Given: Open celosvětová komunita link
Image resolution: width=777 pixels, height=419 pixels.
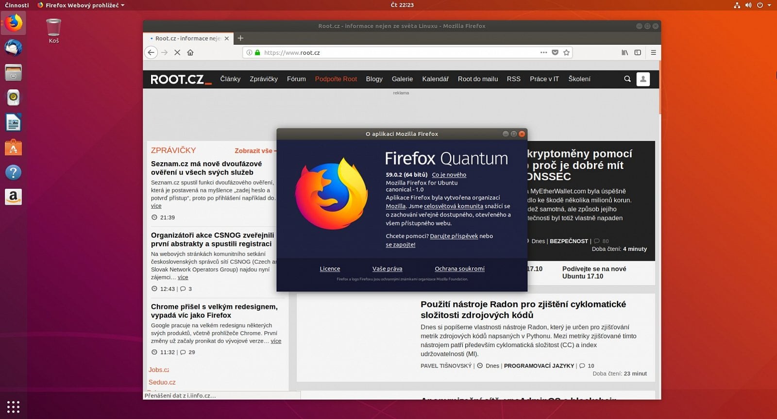Looking at the screenshot, I should [x=454, y=206].
